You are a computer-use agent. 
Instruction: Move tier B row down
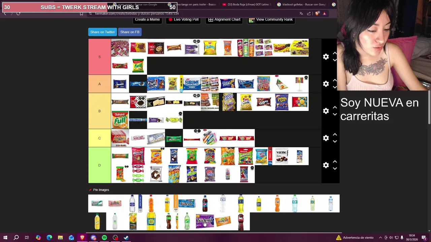click(335, 114)
